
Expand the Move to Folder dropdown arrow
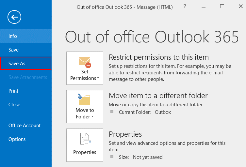(x=92, y=117)
